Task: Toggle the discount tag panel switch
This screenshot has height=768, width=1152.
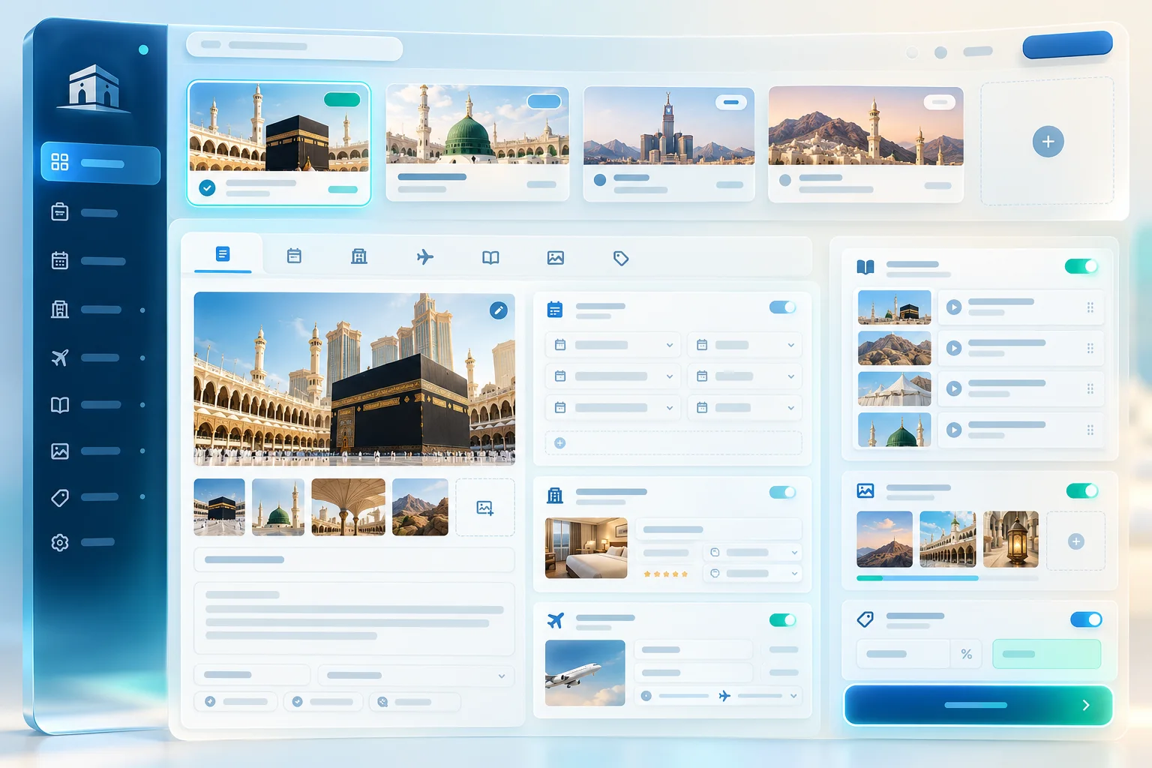Action: point(1086,619)
